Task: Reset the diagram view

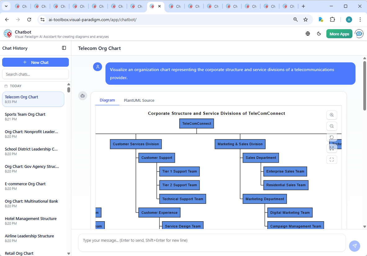Action: (332, 137)
